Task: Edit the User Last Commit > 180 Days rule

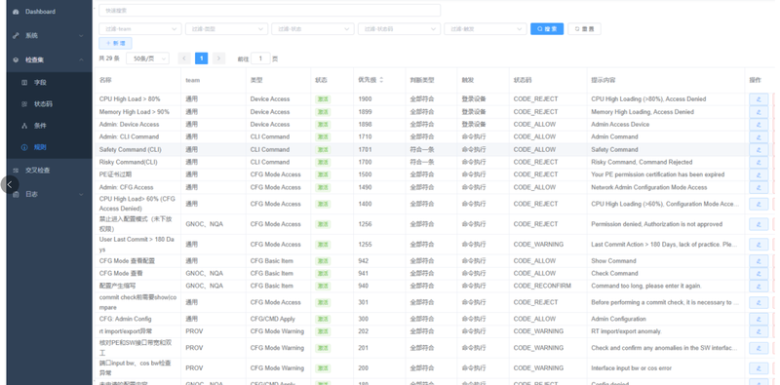Action: (x=759, y=245)
